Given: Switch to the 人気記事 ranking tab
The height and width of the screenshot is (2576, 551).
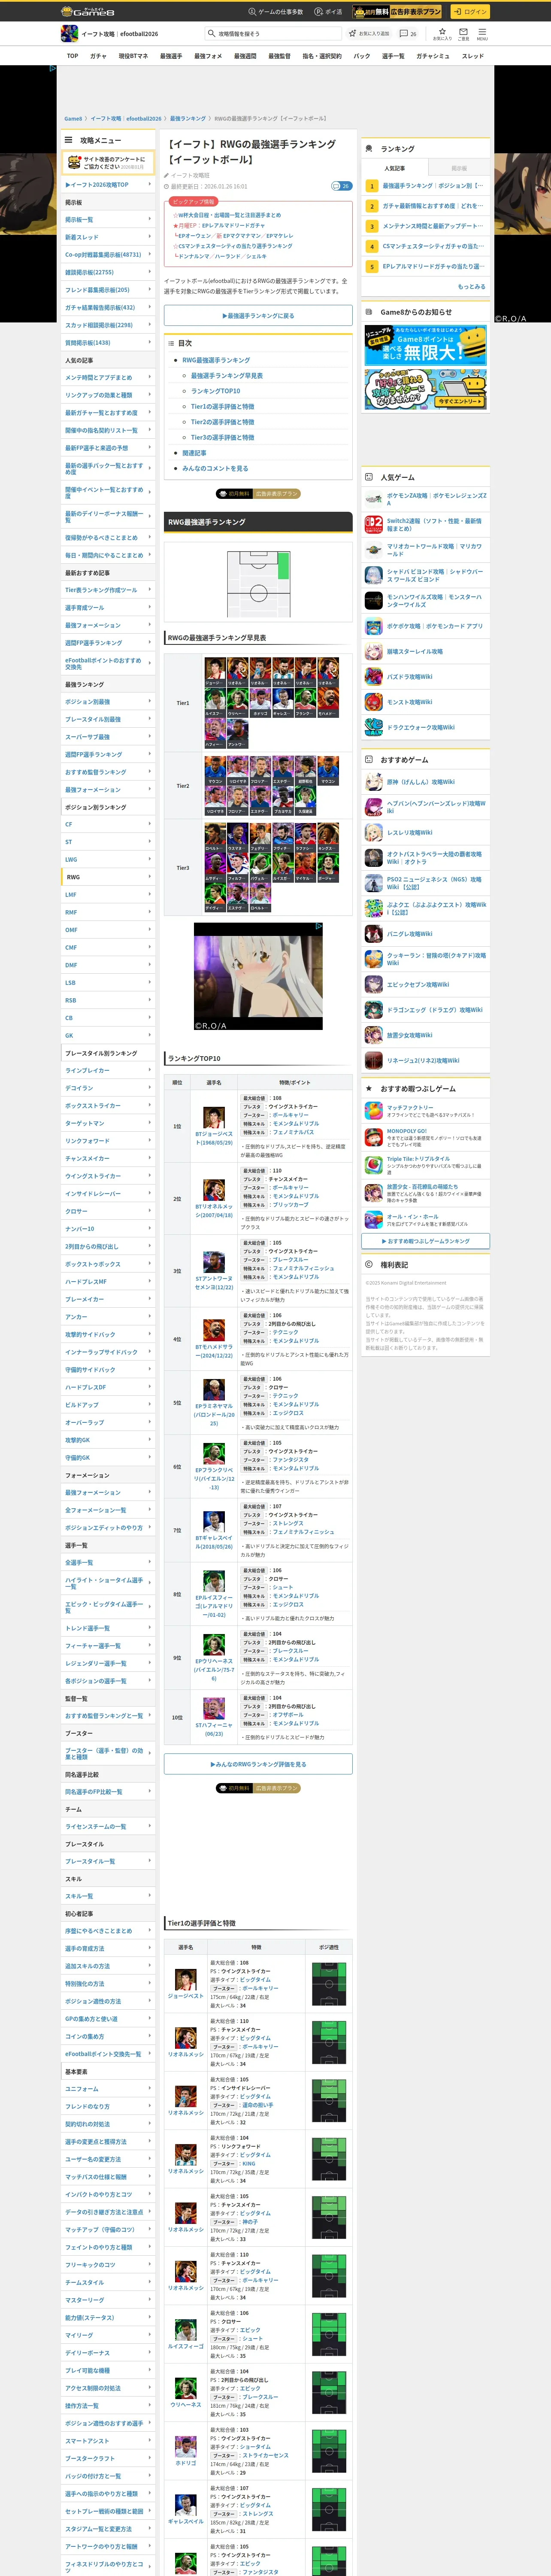Looking at the screenshot, I should coord(395,168).
